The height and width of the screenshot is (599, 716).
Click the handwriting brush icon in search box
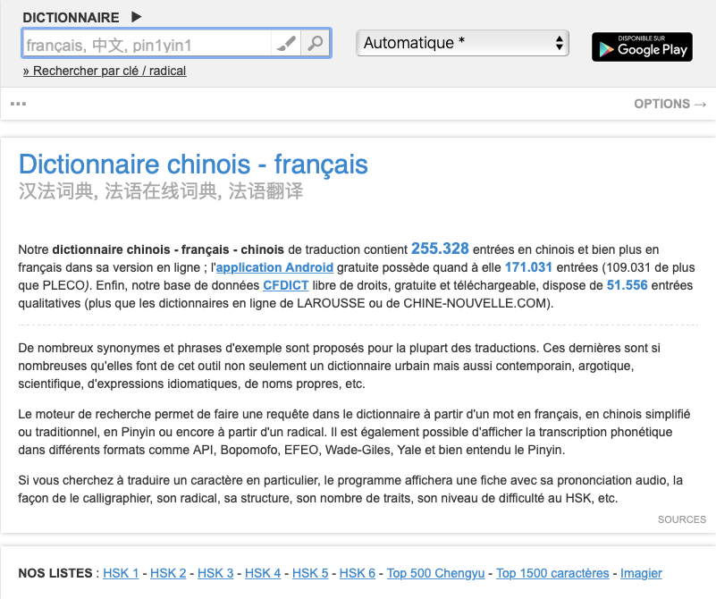click(x=286, y=44)
